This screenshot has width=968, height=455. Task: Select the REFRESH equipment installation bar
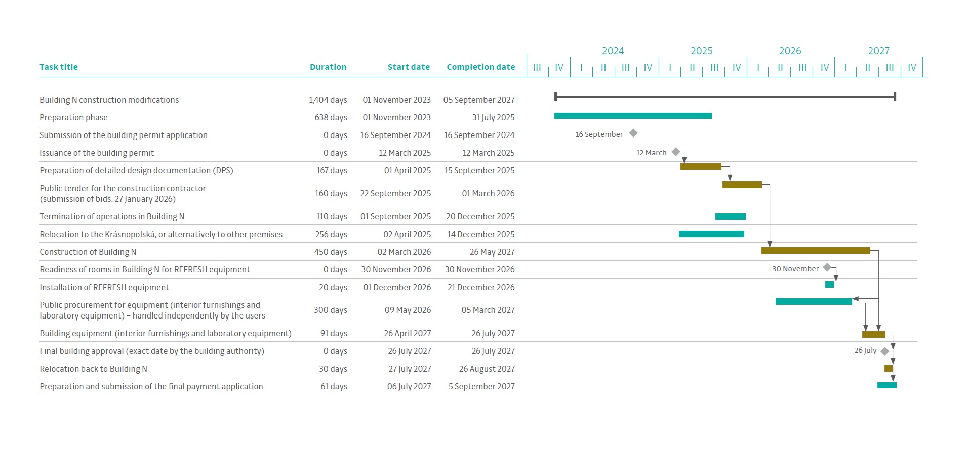tap(829, 285)
